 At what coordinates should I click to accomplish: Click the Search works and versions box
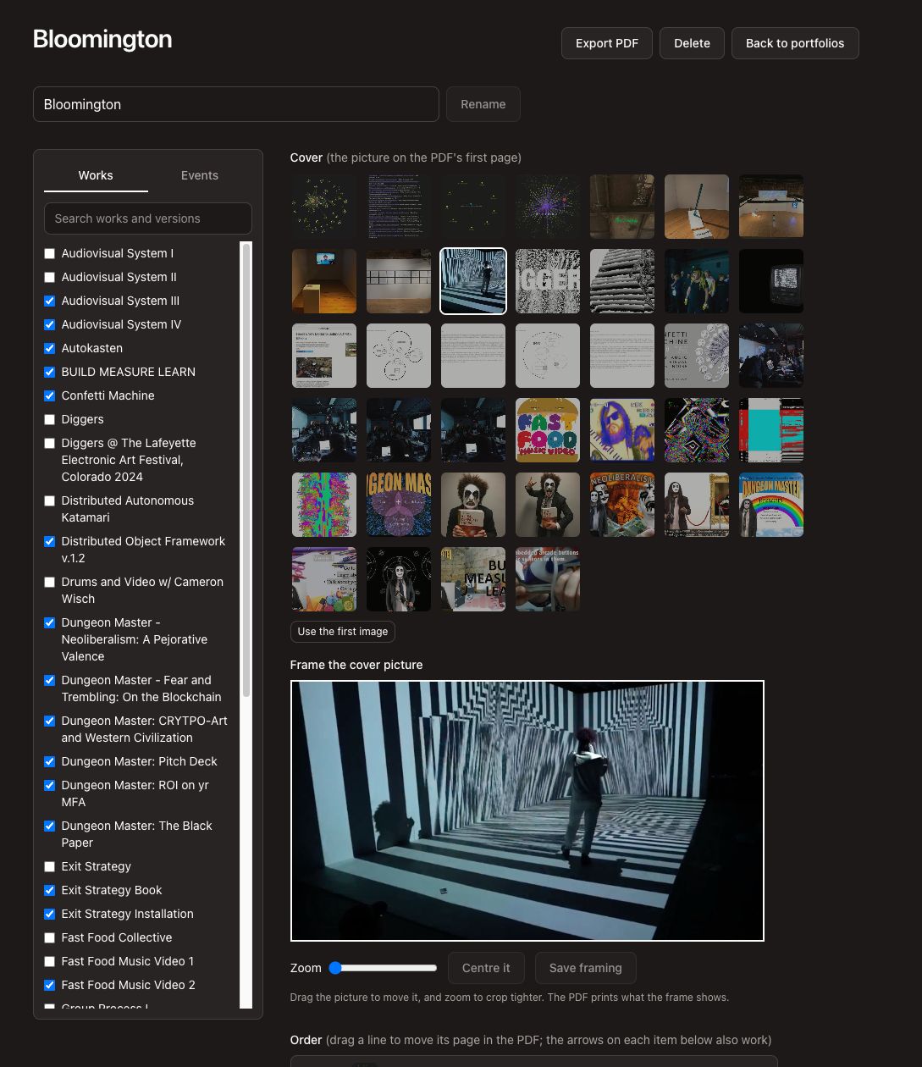coord(148,218)
